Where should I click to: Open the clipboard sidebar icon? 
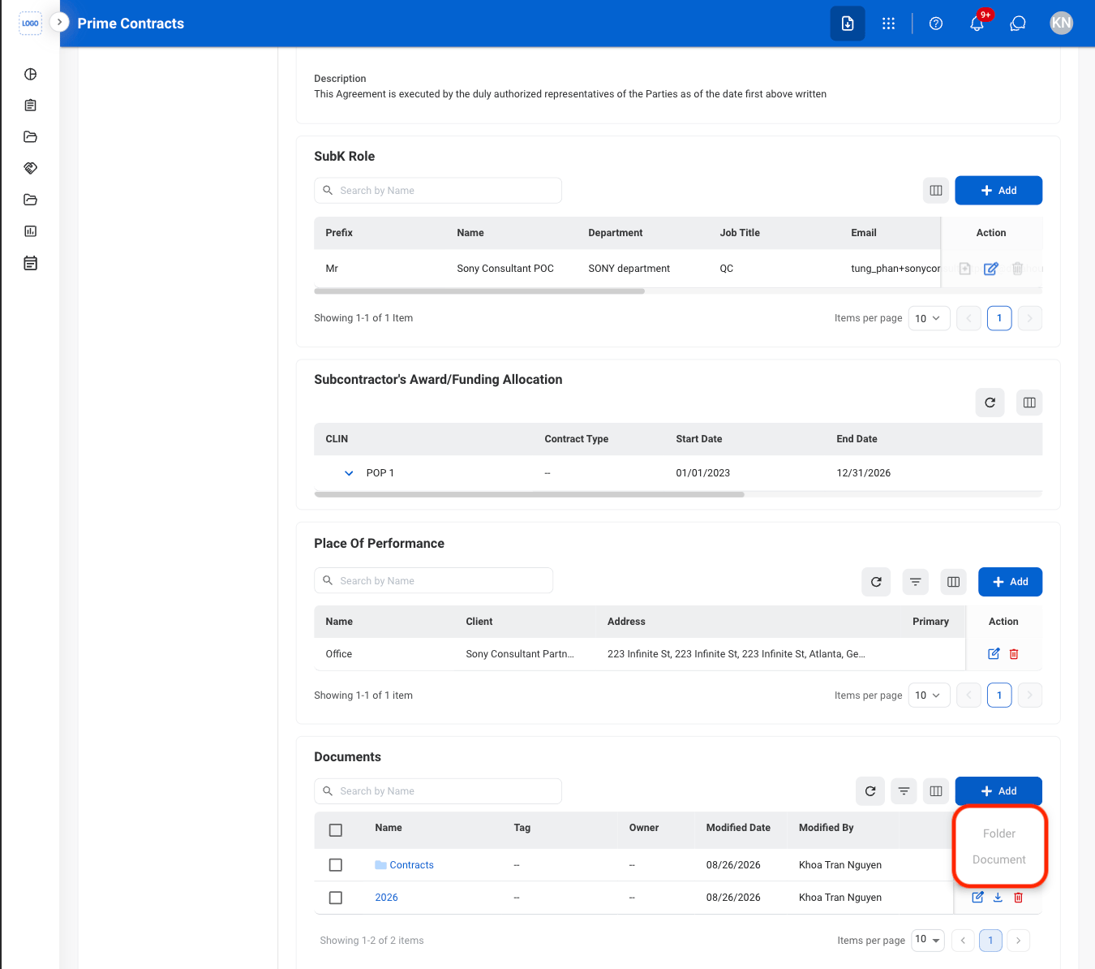tap(31, 106)
